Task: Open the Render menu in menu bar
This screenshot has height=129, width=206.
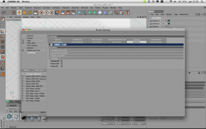Action: (x=98, y=8)
